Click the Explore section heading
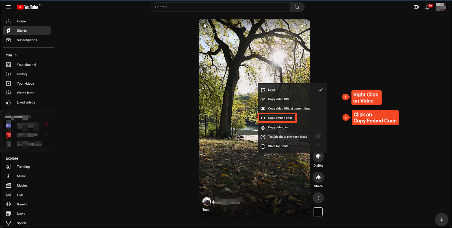The height and width of the screenshot is (228, 452). pyautogui.click(x=12, y=158)
